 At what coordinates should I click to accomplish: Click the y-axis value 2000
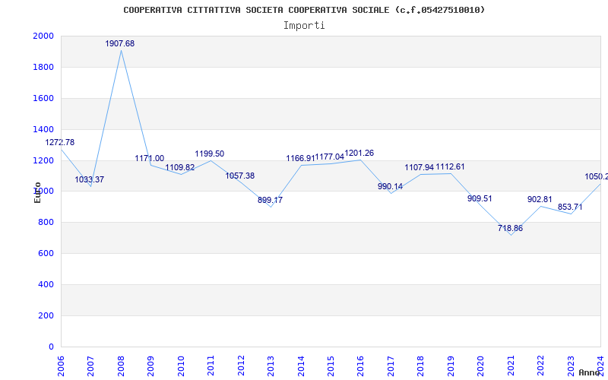click(43, 36)
